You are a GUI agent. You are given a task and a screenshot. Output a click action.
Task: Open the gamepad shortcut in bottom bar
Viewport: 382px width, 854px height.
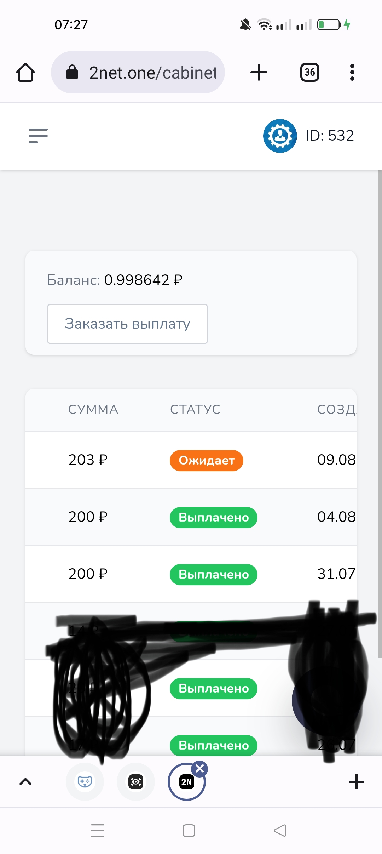85,781
